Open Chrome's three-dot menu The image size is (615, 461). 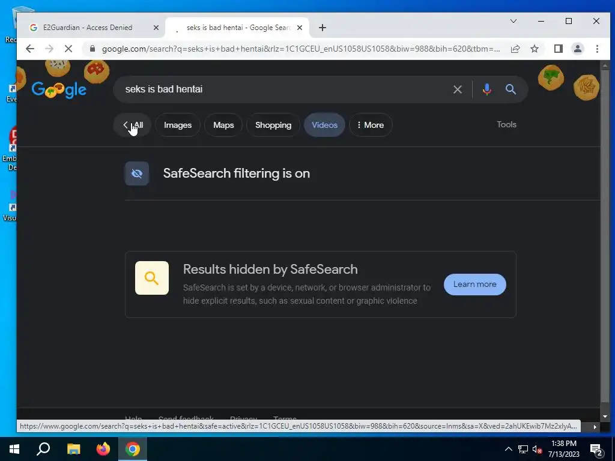coord(597,49)
